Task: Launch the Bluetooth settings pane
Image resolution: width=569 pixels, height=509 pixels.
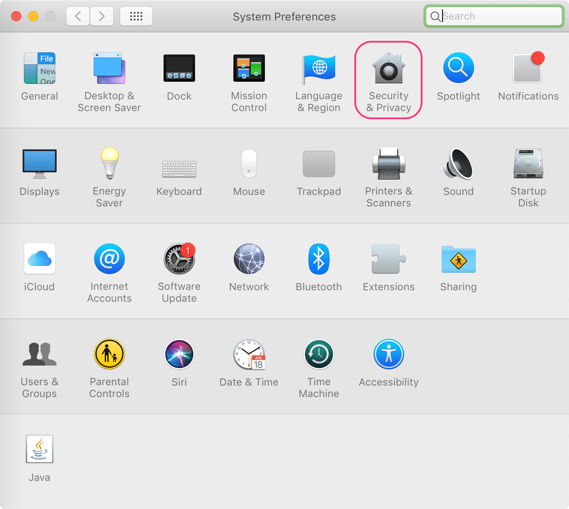Action: pyautogui.click(x=319, y=259)
